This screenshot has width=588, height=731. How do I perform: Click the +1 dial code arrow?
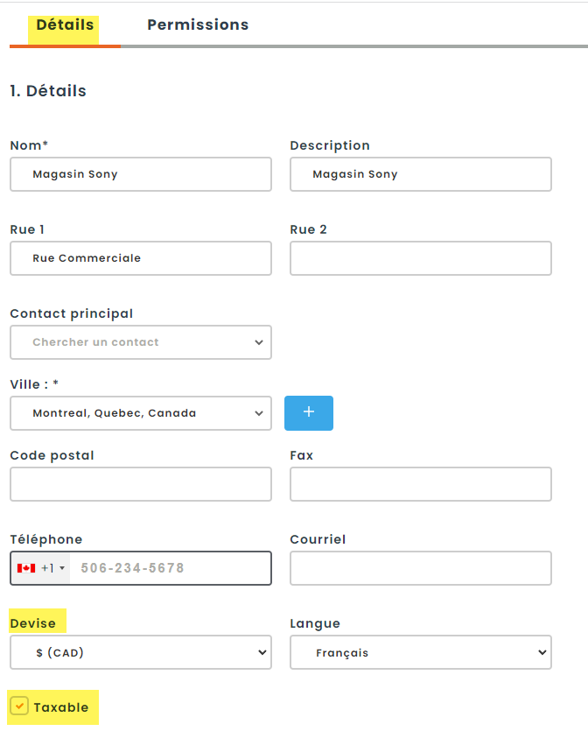[x=61, y=569]
